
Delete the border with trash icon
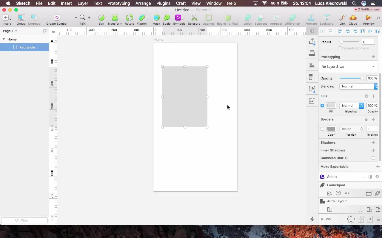click(x=366, y=119)
